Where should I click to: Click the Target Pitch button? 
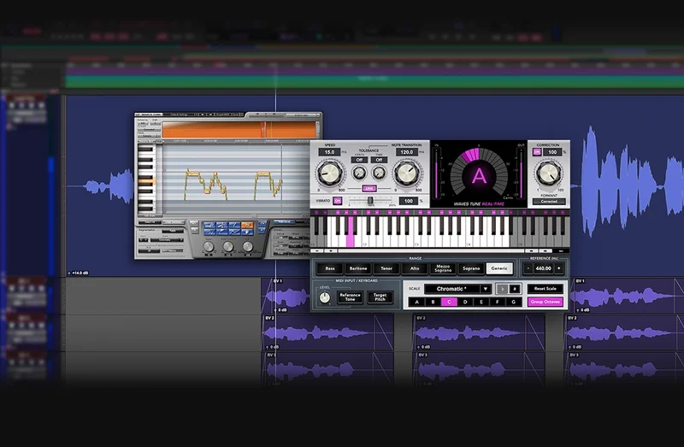click(x=380, y=297)
